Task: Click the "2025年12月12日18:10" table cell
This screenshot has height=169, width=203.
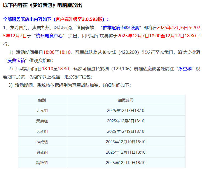Action: click(125, 162)
